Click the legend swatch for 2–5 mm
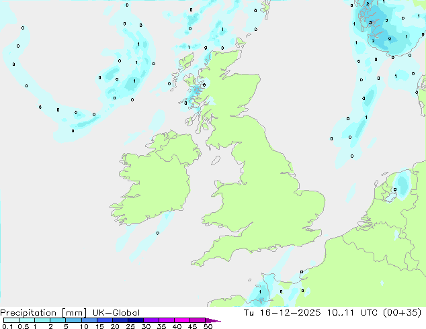Screen dimensions: 426x329 (x=58, y=320)
